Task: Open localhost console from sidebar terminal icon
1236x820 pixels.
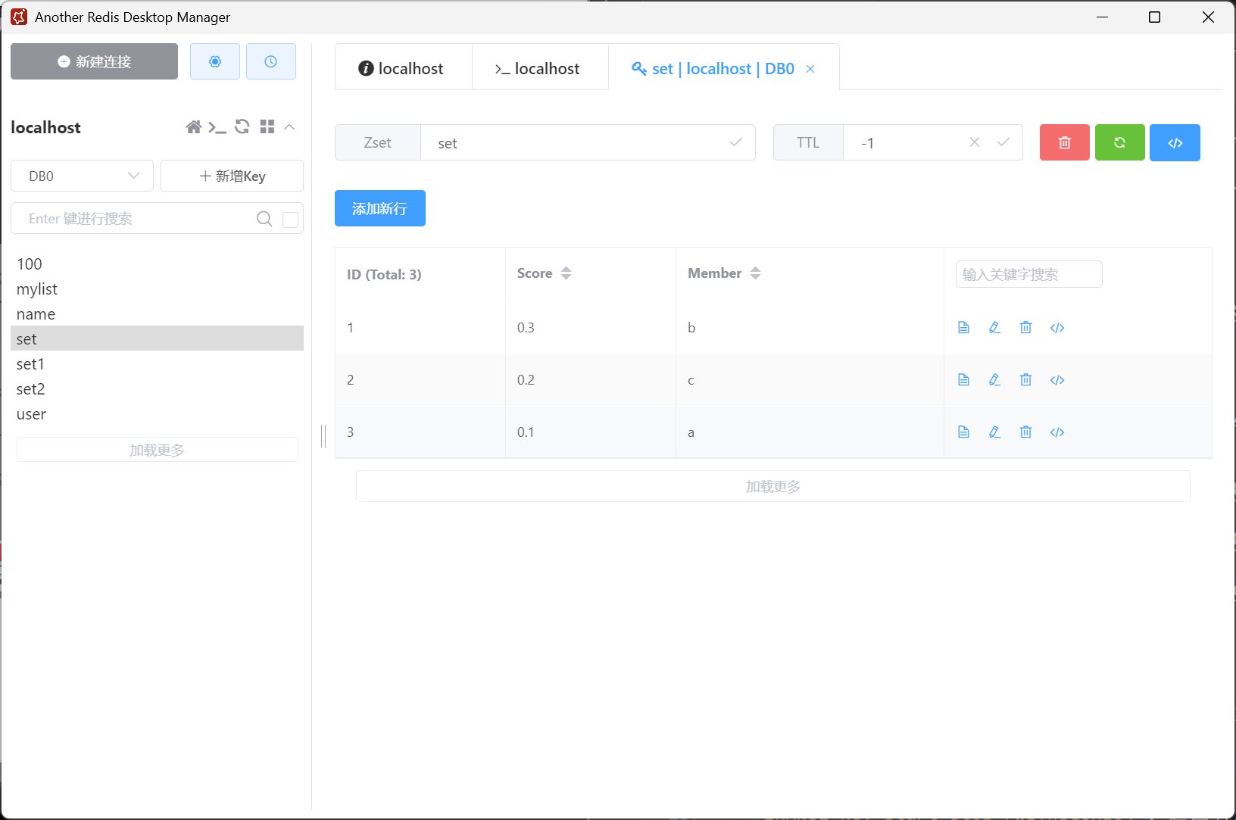Action: click(217, 127)
